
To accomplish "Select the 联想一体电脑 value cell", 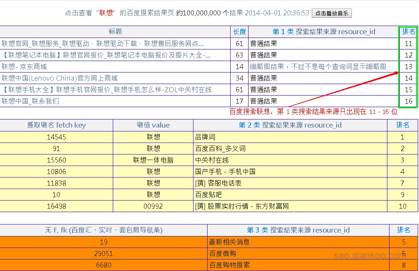I will [x=153, y=160].
